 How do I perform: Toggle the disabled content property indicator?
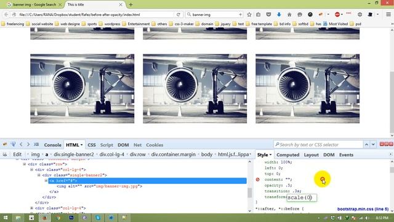tap(257, 179)
